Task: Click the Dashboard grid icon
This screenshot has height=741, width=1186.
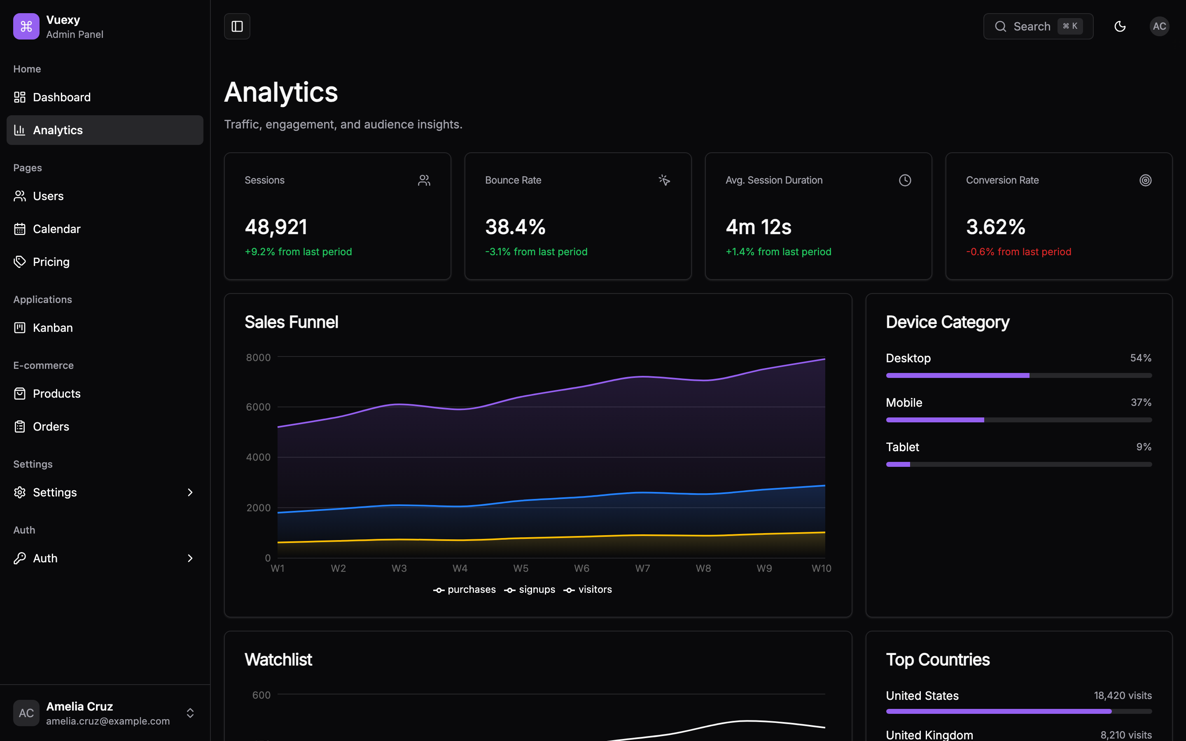Action: pyautogui.click(x=20, y=97)
